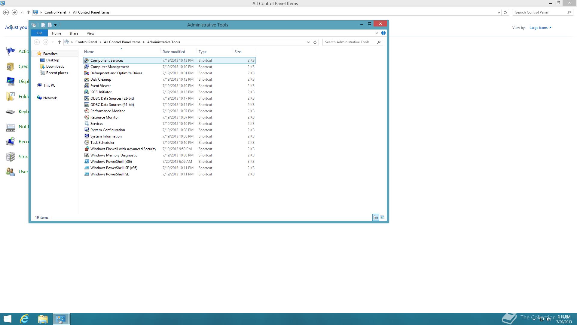Open address history dropdown in Control Panel window
This screenshot has height=325, width=577.
[499, 13]
